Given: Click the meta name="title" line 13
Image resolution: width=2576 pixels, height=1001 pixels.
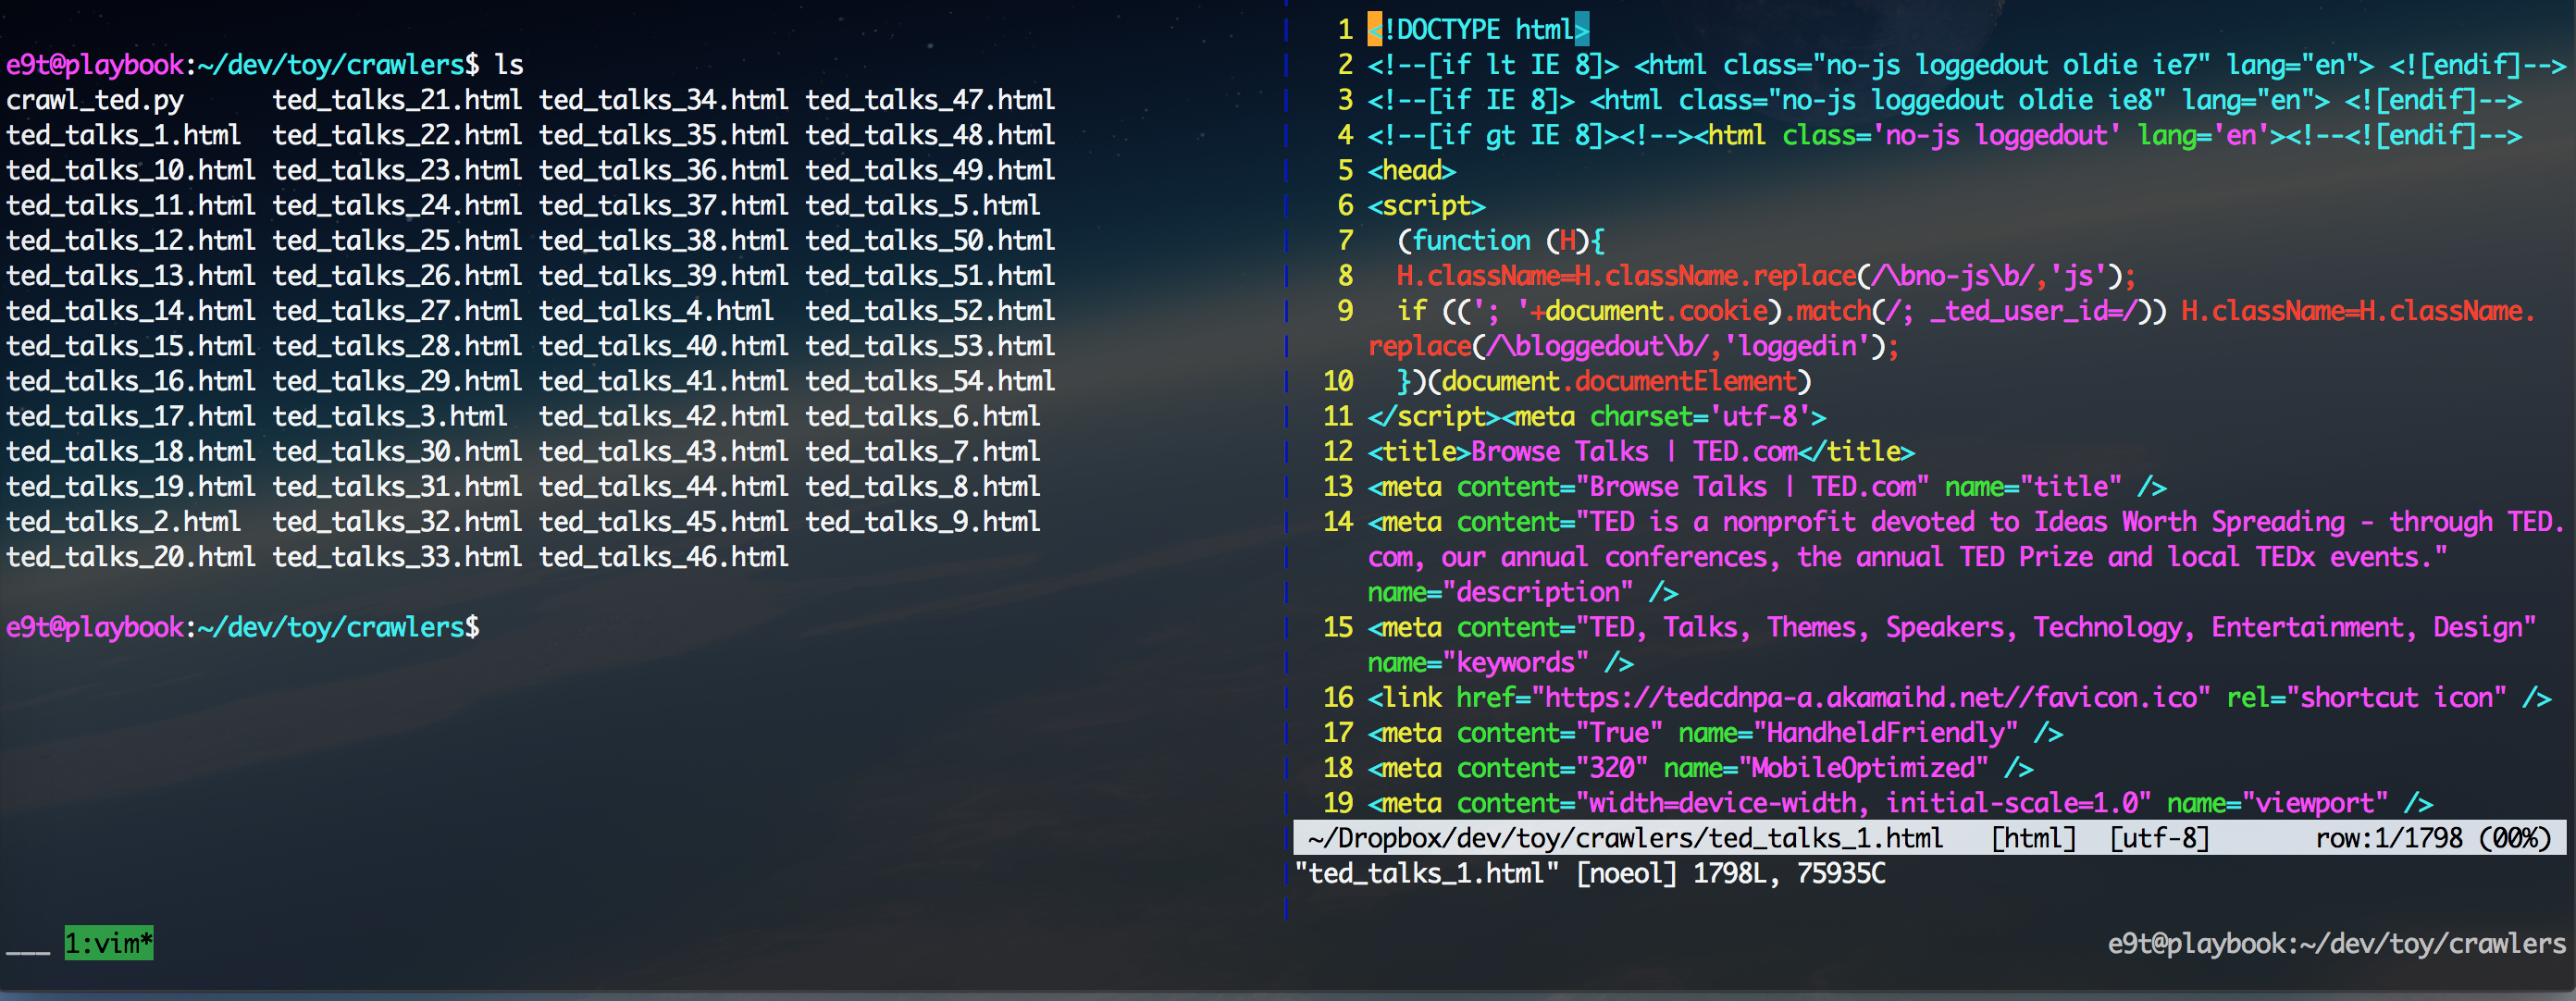Looking at the screenshot, I should click(x=1767, y=487).
